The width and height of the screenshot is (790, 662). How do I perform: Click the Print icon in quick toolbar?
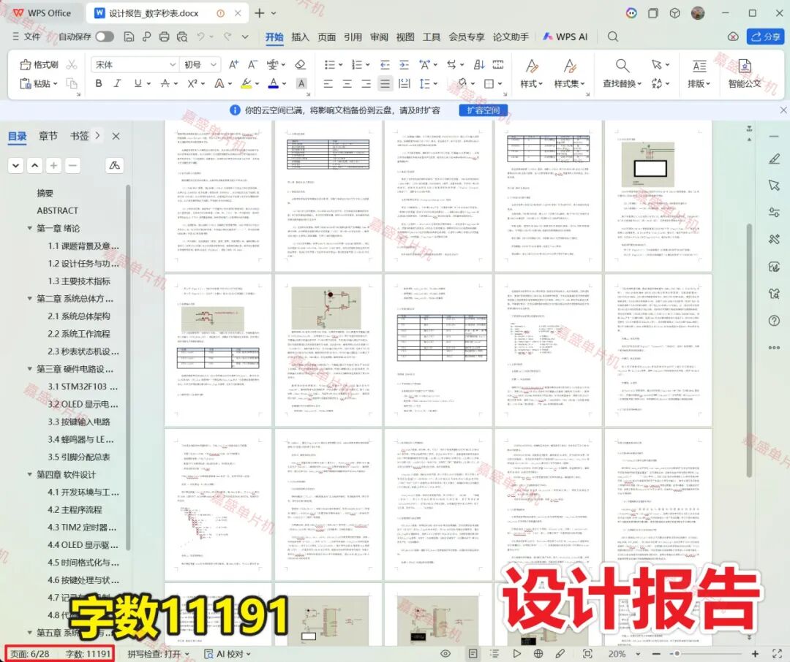click(x=165, y=37)
